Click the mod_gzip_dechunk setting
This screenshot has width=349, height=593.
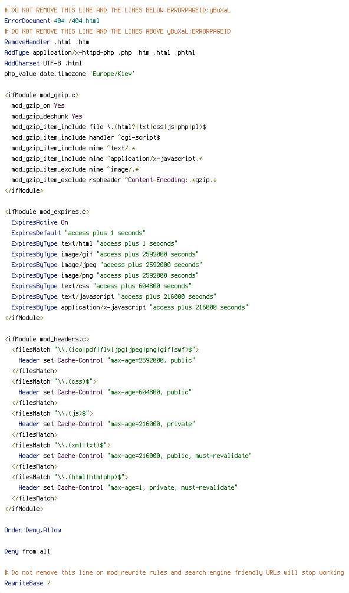click(47, 116)
